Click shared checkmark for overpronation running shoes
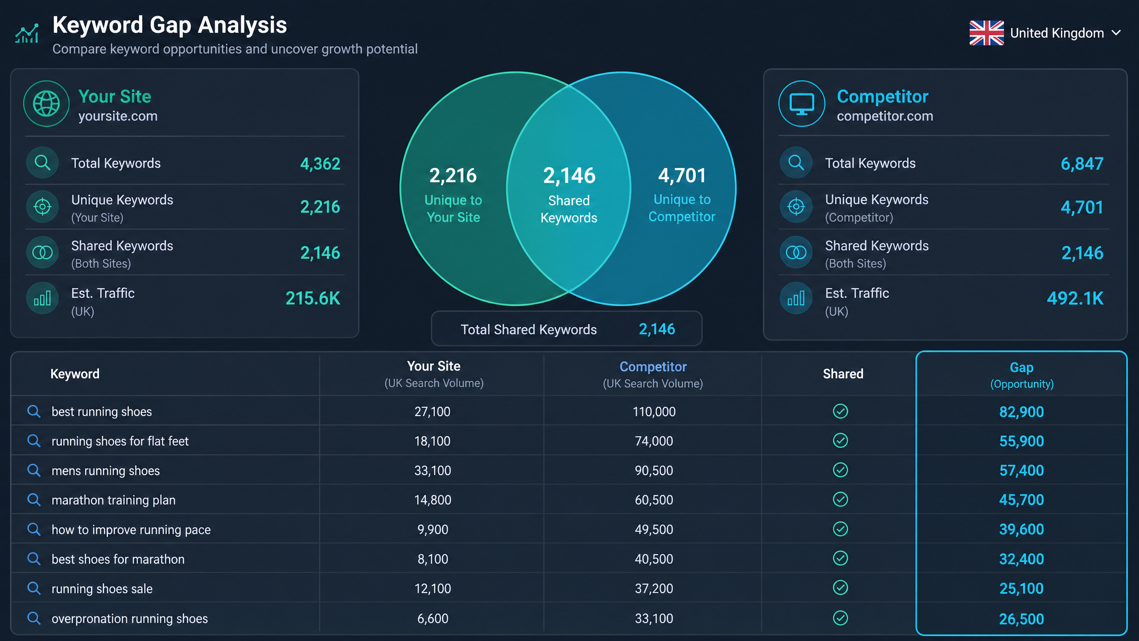This screenshot has width=1139, height=641. [840, 618]
